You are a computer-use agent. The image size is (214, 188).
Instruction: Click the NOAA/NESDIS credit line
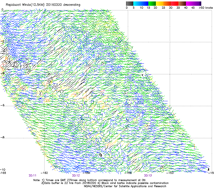point(125,186)
